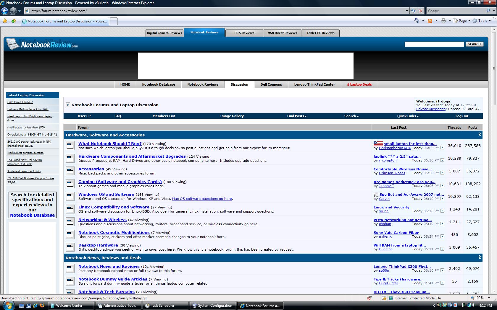Click the Google search box
This screenshot has height=310, width=497.
(456, 11)
